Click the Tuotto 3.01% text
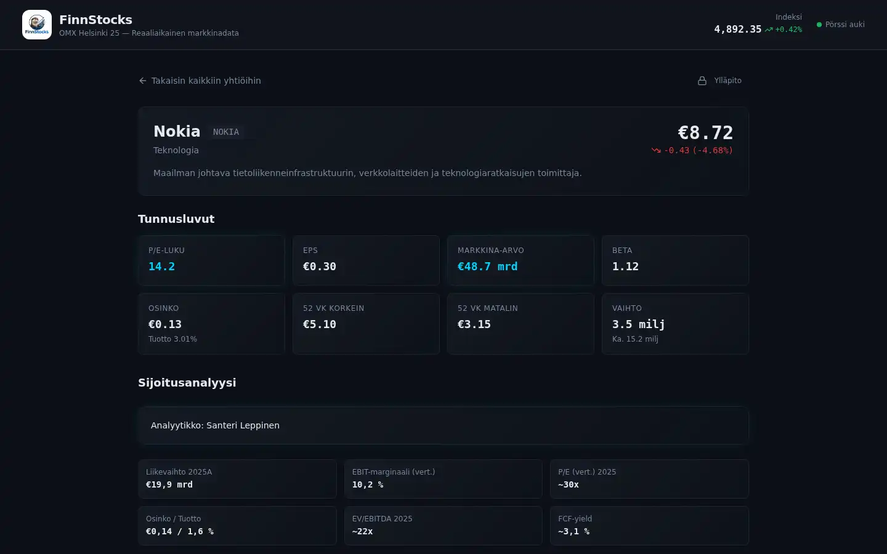This screenshot has width=887, height=554. click(172, 339)
